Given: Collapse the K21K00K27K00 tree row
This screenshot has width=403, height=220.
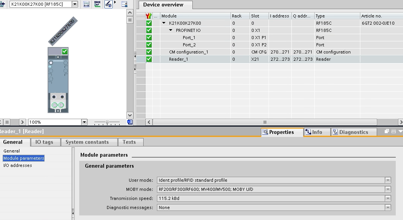Looking at the screenshot, I should 164,23.
